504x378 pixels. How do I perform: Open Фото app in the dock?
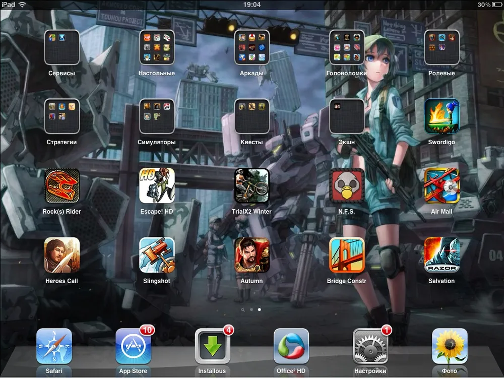pyautogui.click(x=450, y=346)
